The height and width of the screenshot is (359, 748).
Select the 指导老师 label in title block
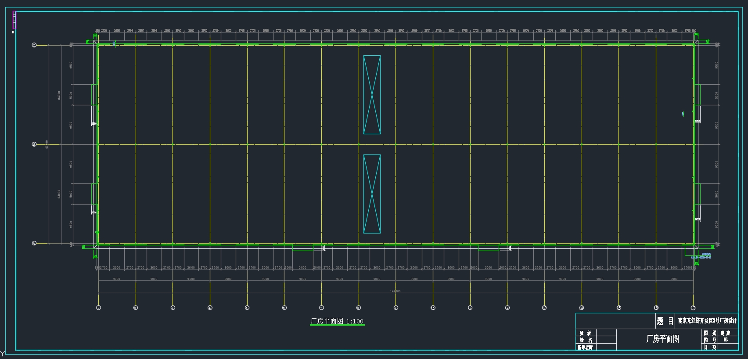click(x=585, y=347)
